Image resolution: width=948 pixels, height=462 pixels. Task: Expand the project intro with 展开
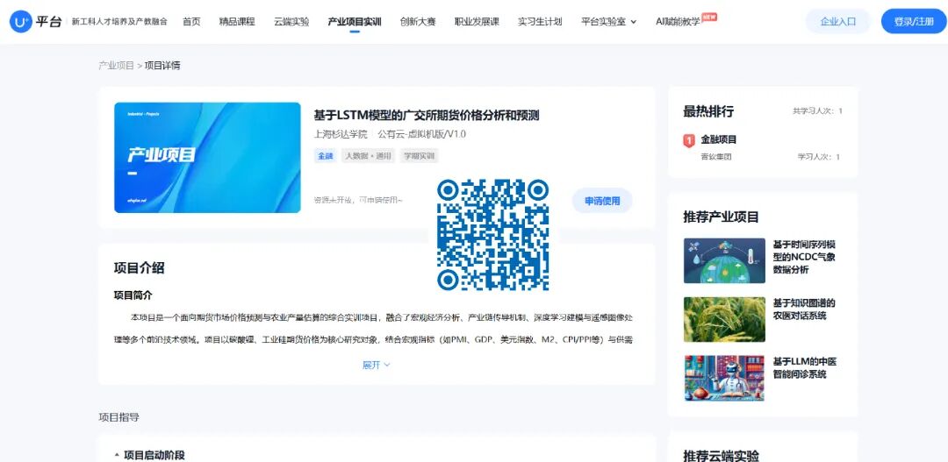click(376, 365)
